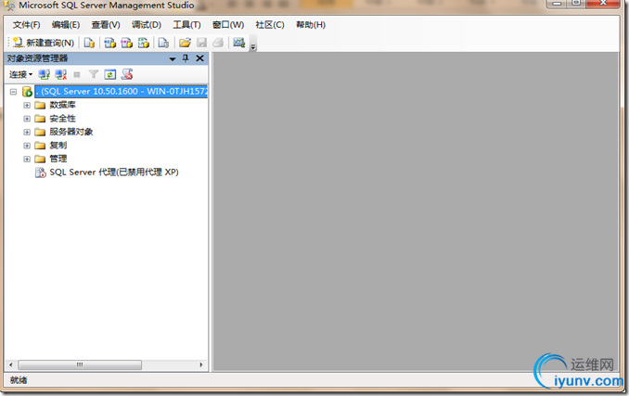Click the grayed-out Save floppy icon
Image resolution: width=629 pixels, height=396 pixels.
pos(201,43)
